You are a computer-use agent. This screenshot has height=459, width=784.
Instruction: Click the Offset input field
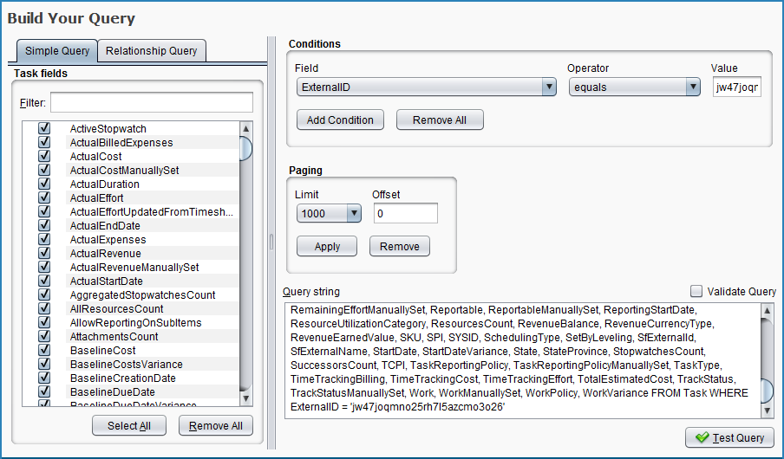(x=405, y=213)
